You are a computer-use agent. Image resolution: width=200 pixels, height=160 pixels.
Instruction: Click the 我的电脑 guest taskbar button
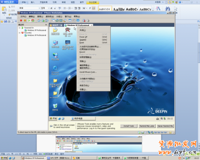[83, 118]
